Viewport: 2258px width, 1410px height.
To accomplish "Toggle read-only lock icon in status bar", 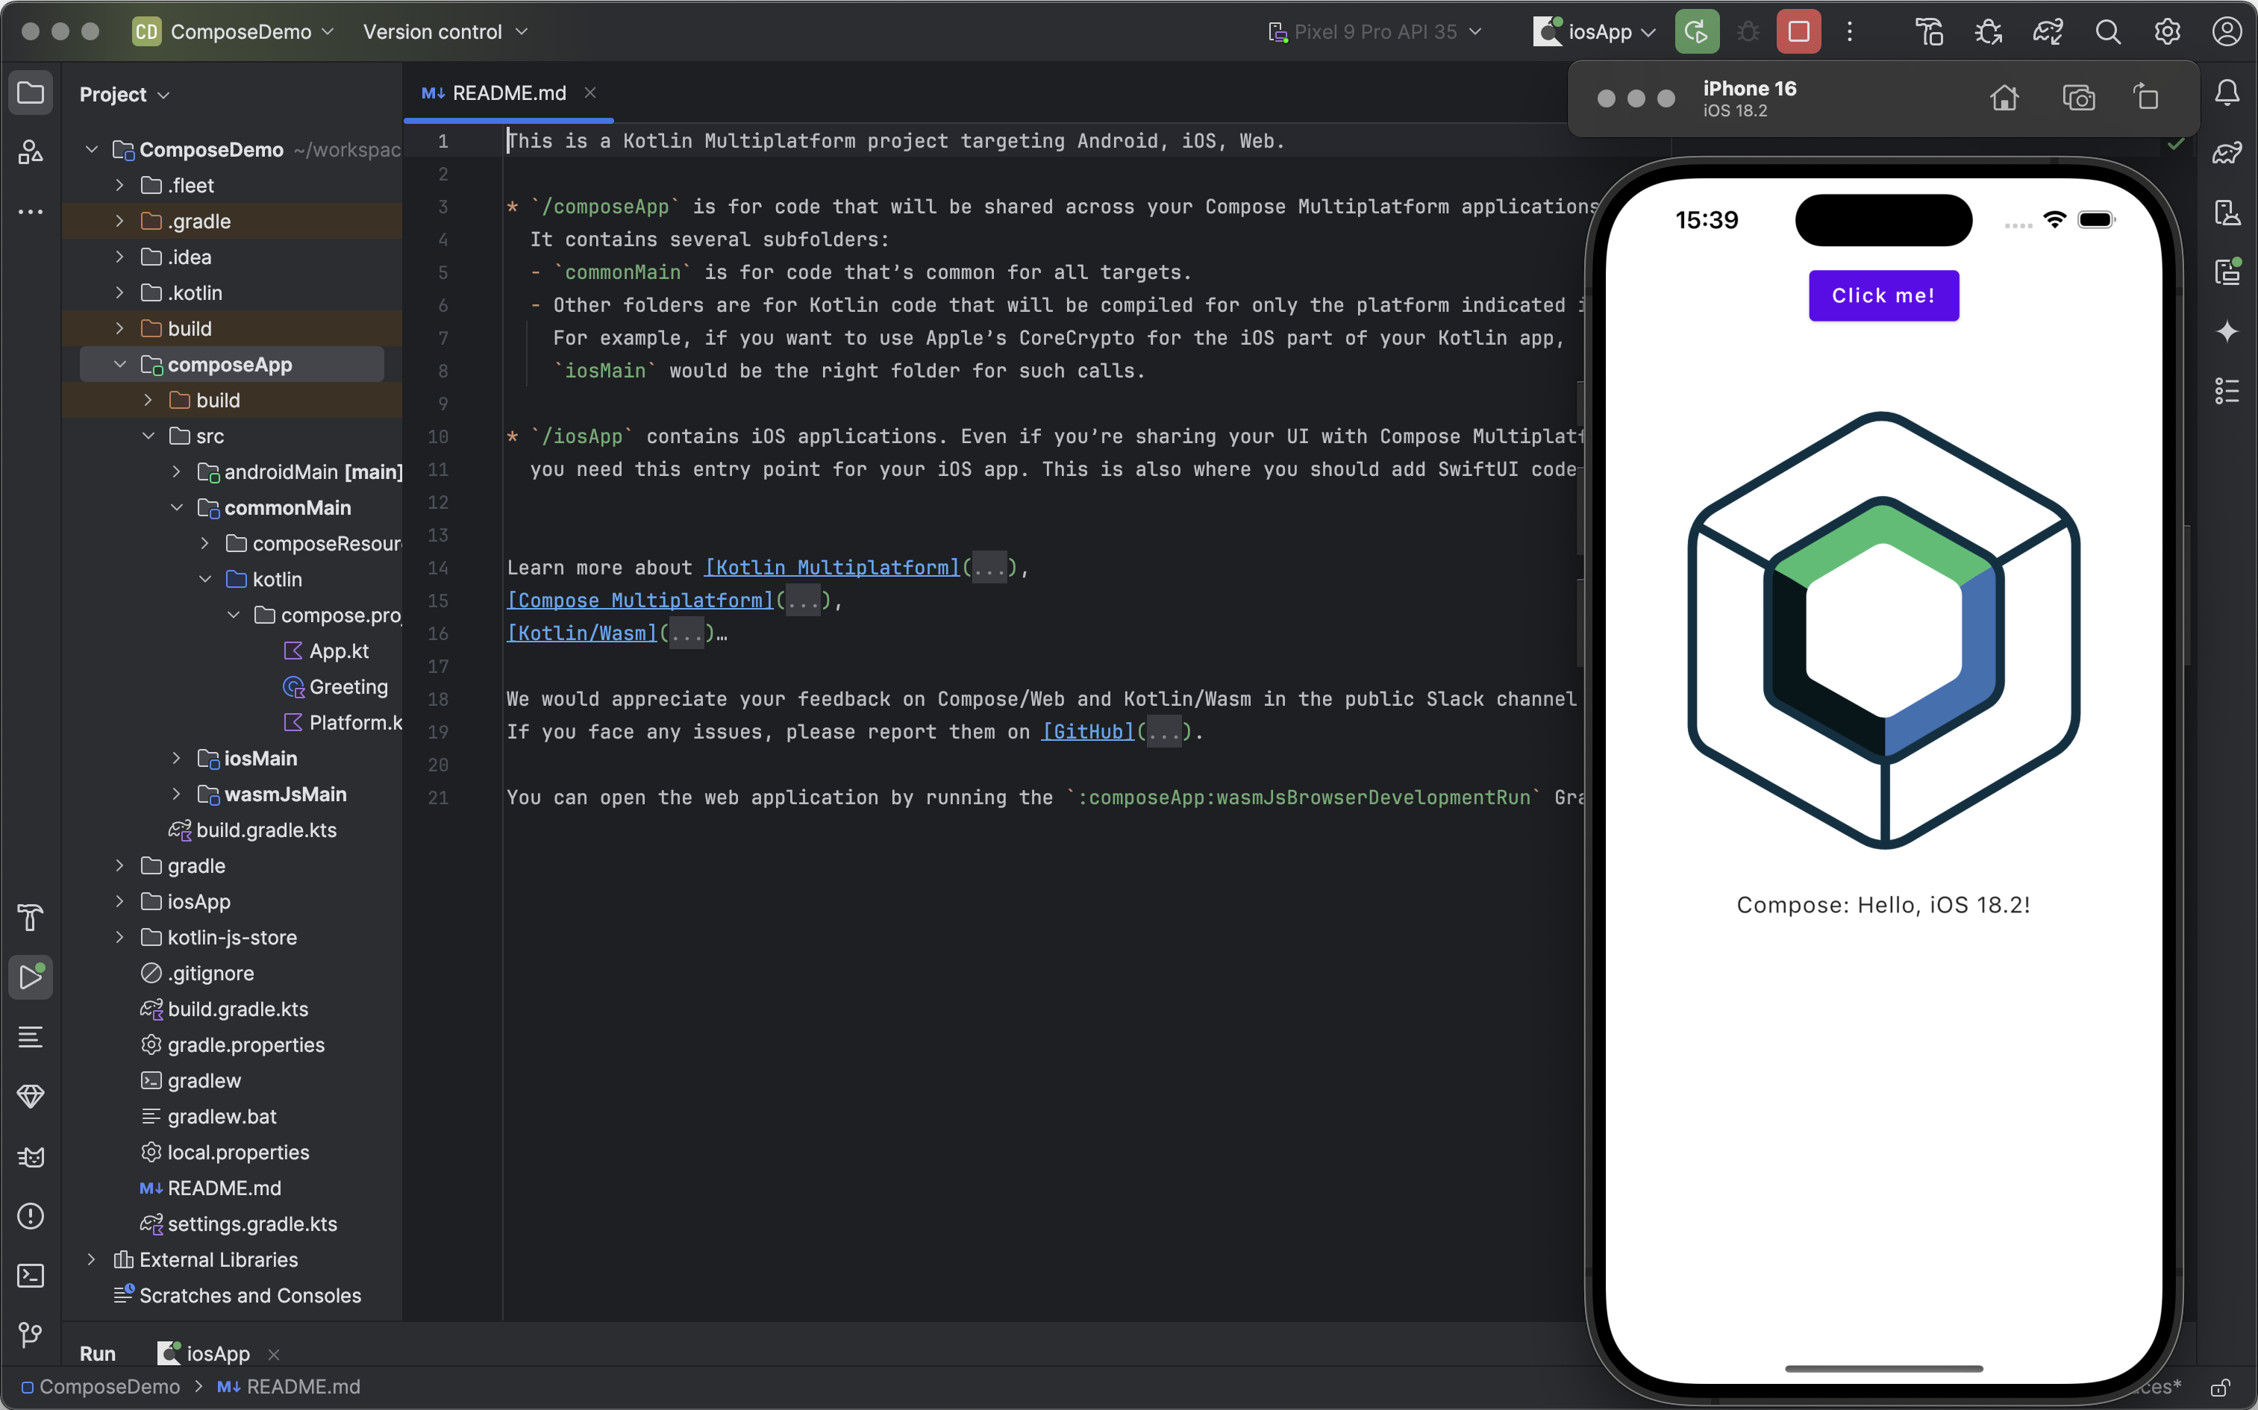I will click(2220, 1388).
